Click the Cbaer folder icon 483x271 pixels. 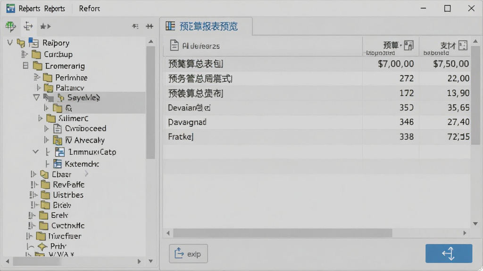tap(44, 175)
